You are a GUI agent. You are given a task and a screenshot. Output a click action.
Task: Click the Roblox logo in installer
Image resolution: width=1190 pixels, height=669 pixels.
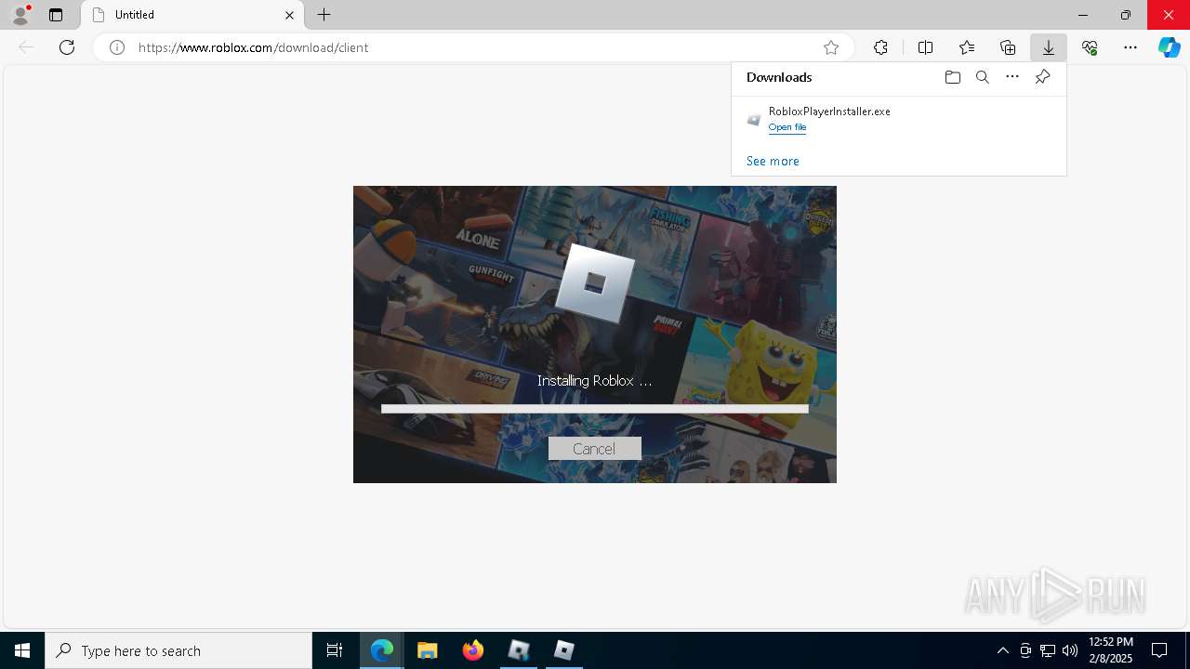coord(594,282)
